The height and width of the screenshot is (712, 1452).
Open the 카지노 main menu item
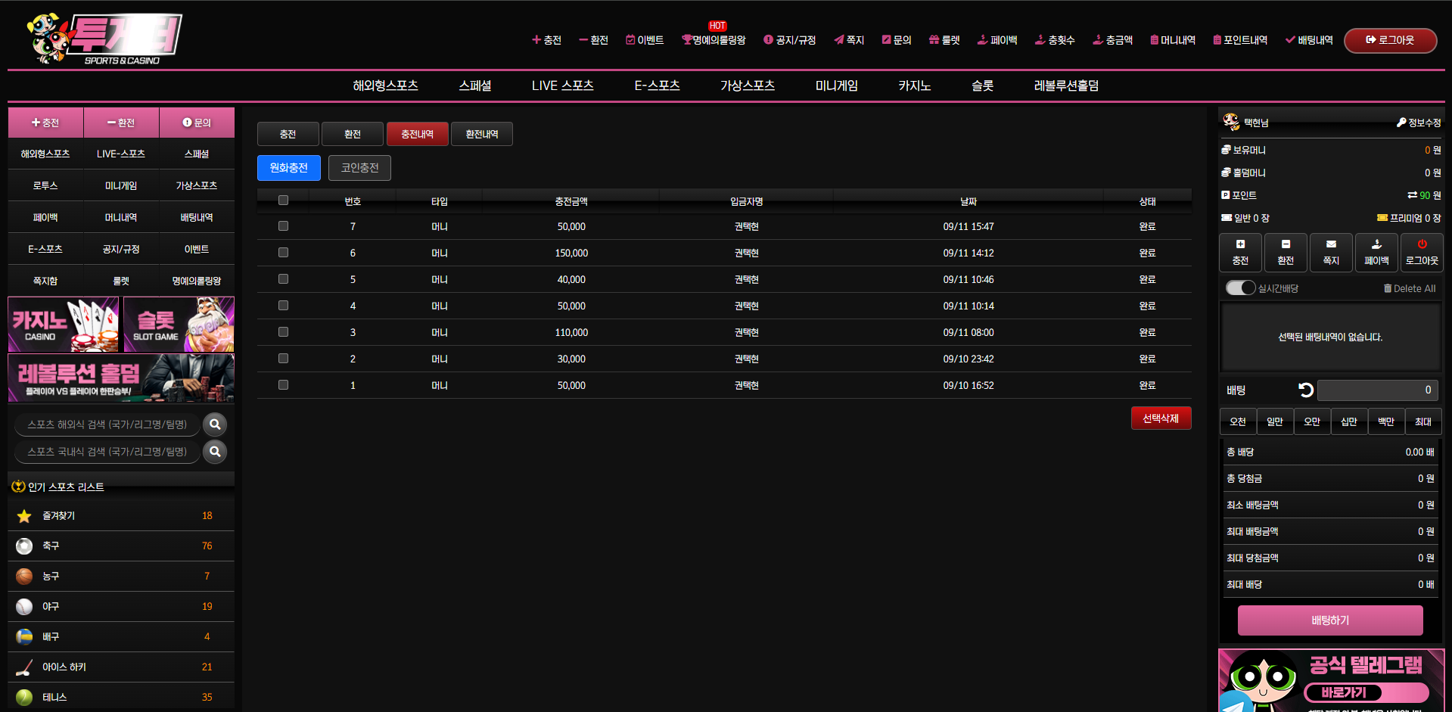pos(914,86)
